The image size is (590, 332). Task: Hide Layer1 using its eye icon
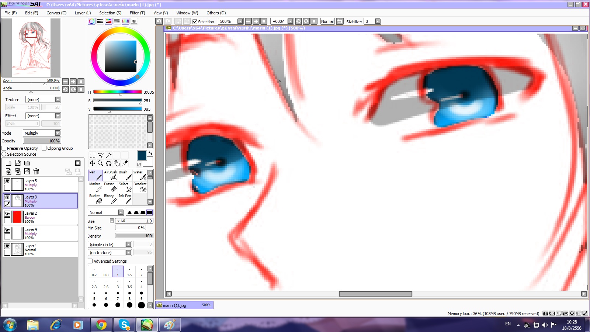click(7, 246)
